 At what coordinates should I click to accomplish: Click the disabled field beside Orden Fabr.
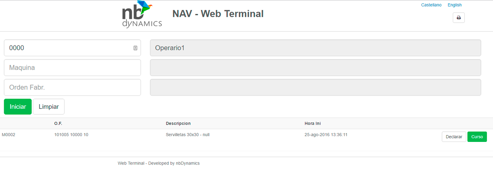point(316,87)
